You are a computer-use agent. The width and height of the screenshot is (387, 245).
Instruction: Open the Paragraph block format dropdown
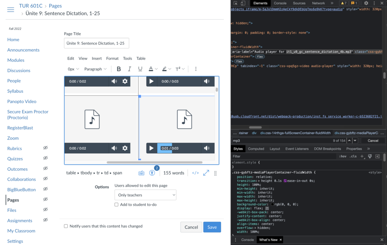click(x=95, y=69)
